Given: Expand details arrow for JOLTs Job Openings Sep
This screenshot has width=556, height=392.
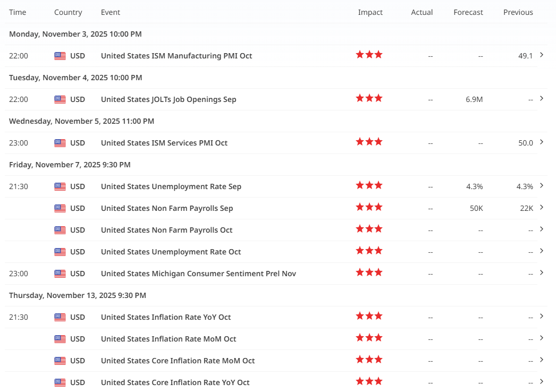Looking at the screenshot, I should tap(541, 98).
